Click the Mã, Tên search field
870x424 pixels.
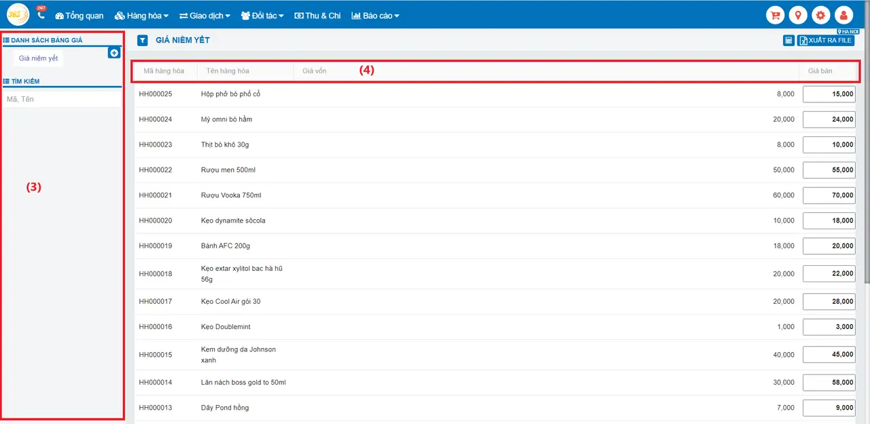(x=62, y=99)
